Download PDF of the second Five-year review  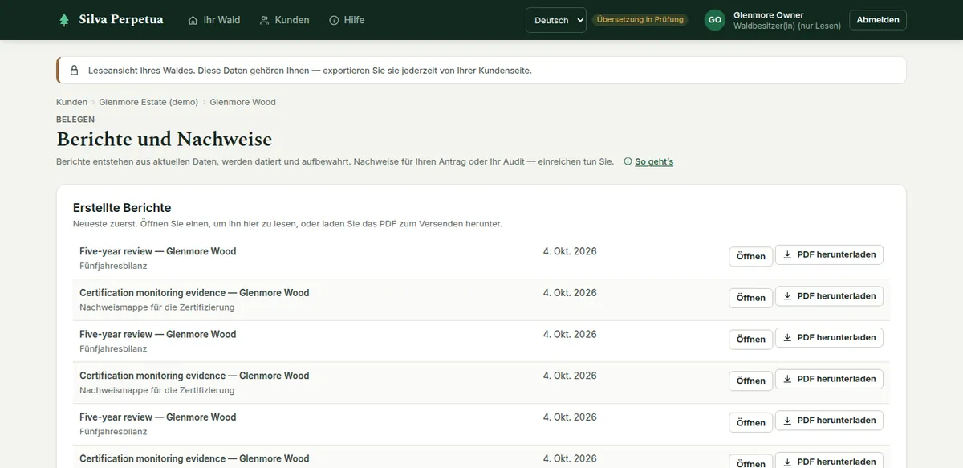[x=829, y=338]
